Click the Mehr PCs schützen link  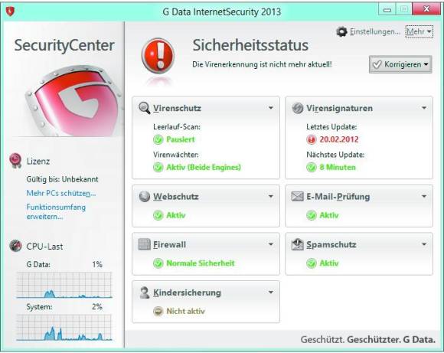pyautogui.click(x=61, y=193)
